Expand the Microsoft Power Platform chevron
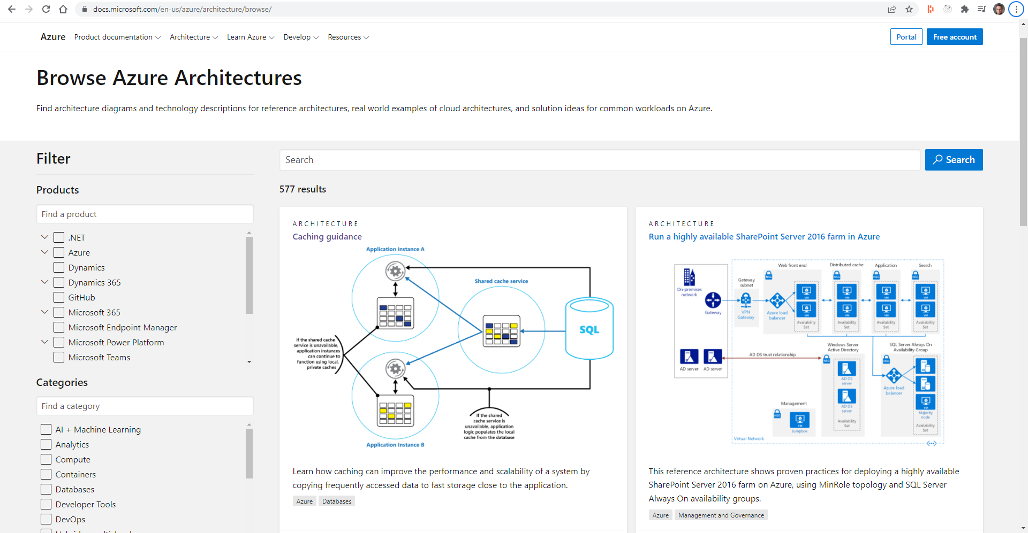This screenshot has height=533, width=1028. pyautogui.click(x=45, y=342)
